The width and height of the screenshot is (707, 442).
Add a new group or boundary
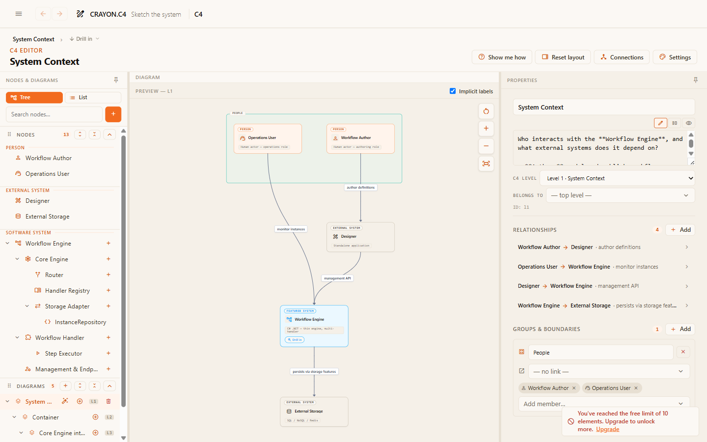[x=680, y=329]
